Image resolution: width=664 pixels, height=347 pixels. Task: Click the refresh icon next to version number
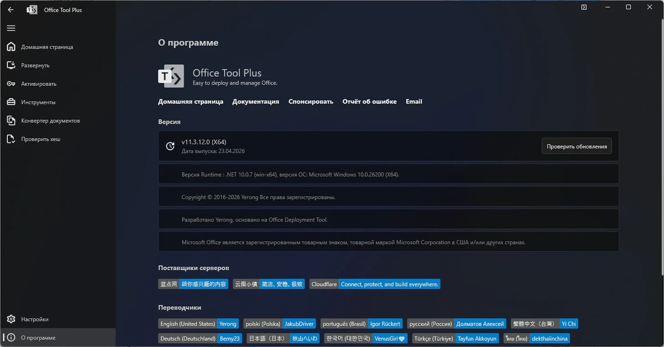pyautogui.click(x=170, y=146)
